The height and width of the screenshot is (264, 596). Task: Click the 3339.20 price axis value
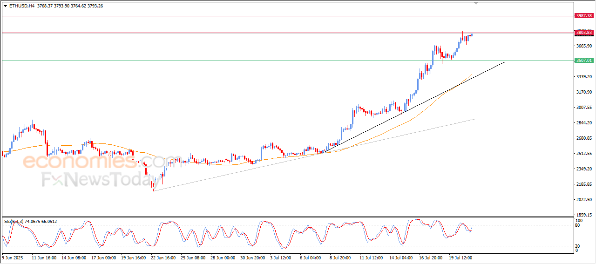tap(584, 77)
